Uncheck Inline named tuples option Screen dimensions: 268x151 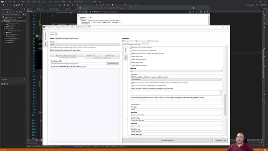tap(131, 62)
